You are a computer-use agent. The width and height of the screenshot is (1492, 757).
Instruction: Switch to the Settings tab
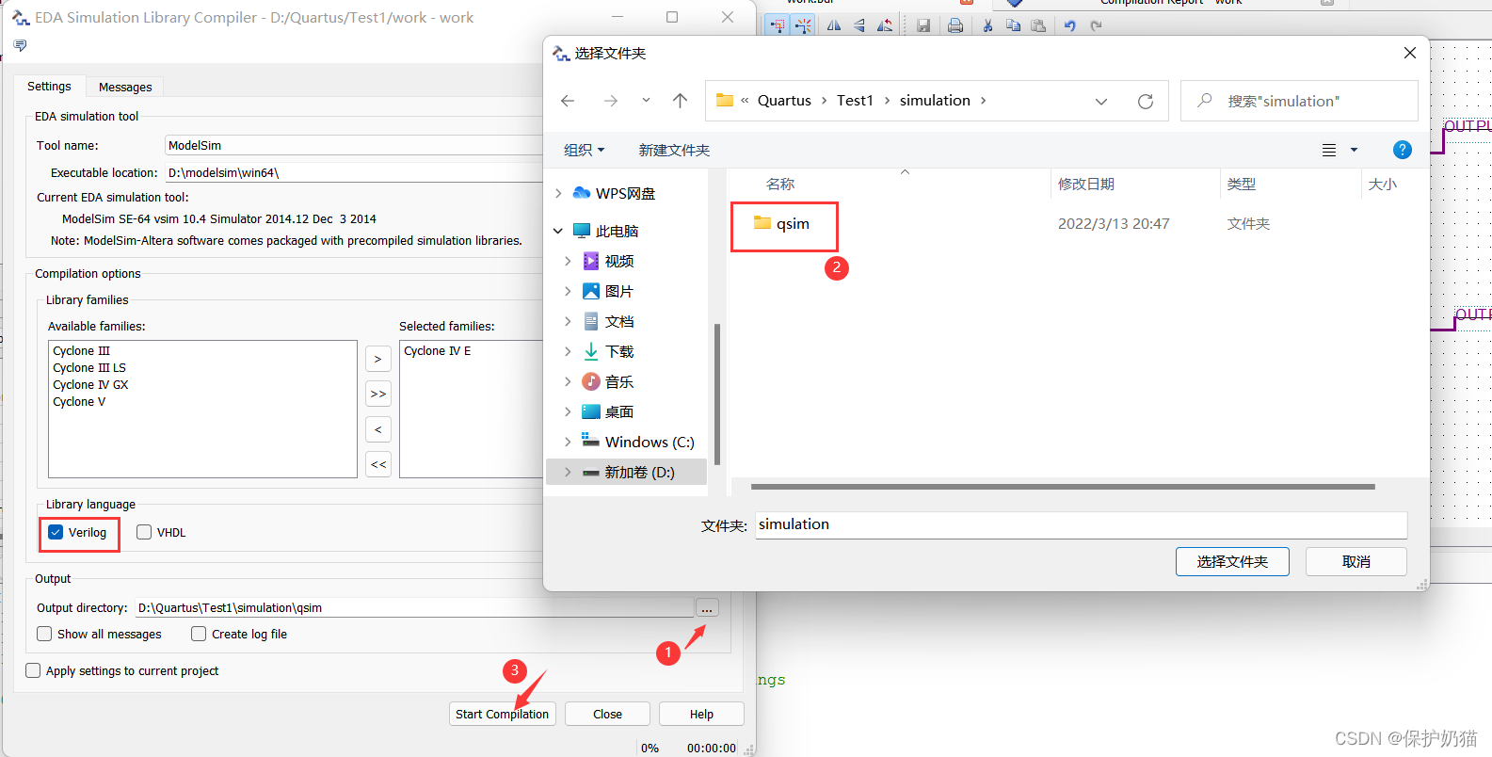(x=49, y=86)
